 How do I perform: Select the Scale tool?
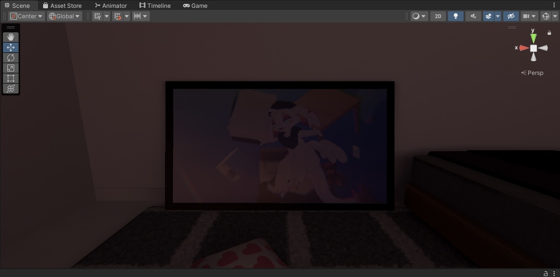coord(11,68)
